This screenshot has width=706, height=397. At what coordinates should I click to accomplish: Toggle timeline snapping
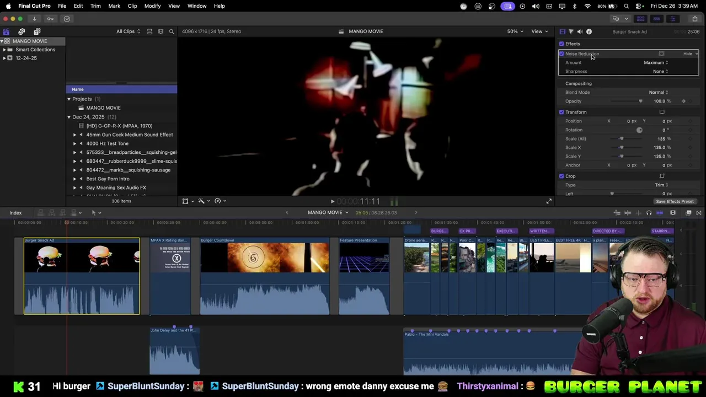(x=660, y=213)
